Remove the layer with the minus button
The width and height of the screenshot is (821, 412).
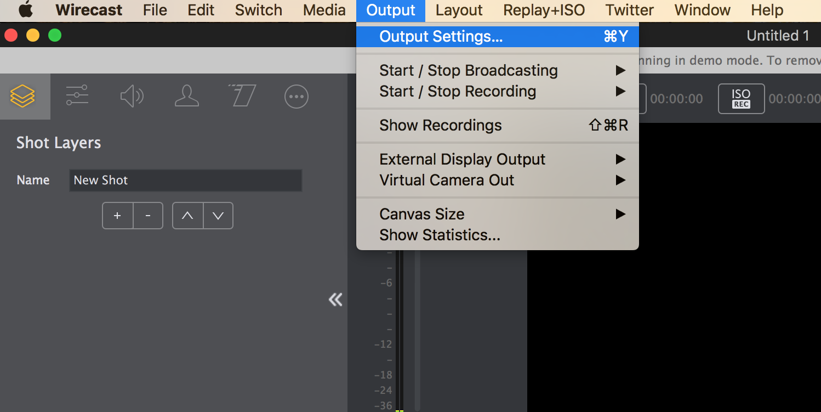point(148,216)
